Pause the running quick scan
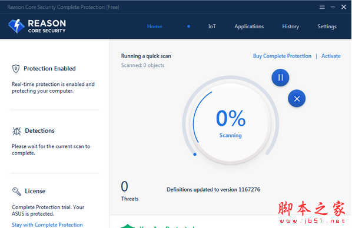This screenshot has width=352, height=228. (280, 78)
